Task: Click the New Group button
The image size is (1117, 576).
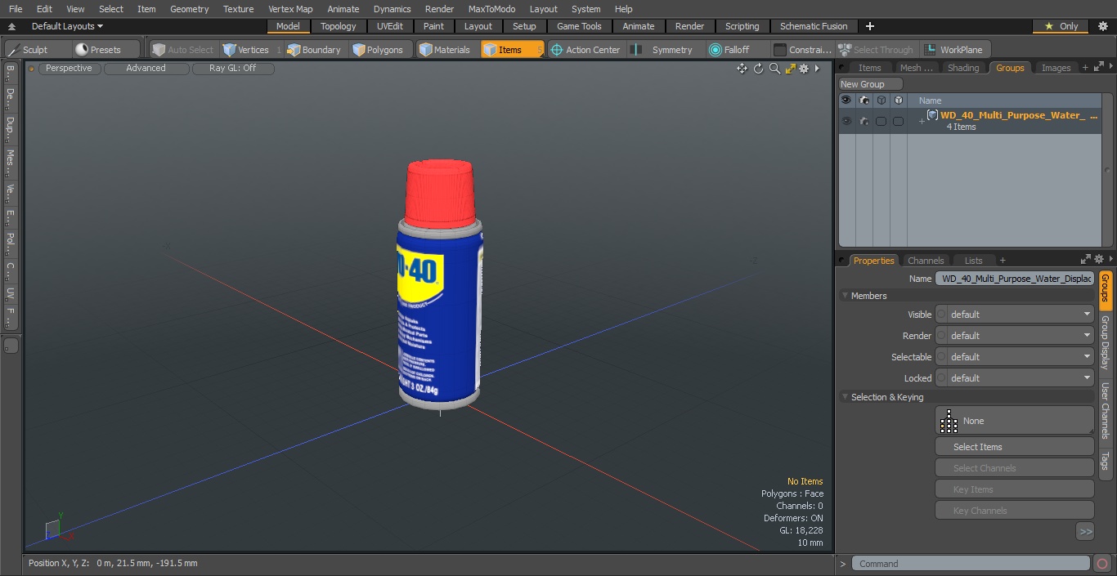Action: (871, 84)
